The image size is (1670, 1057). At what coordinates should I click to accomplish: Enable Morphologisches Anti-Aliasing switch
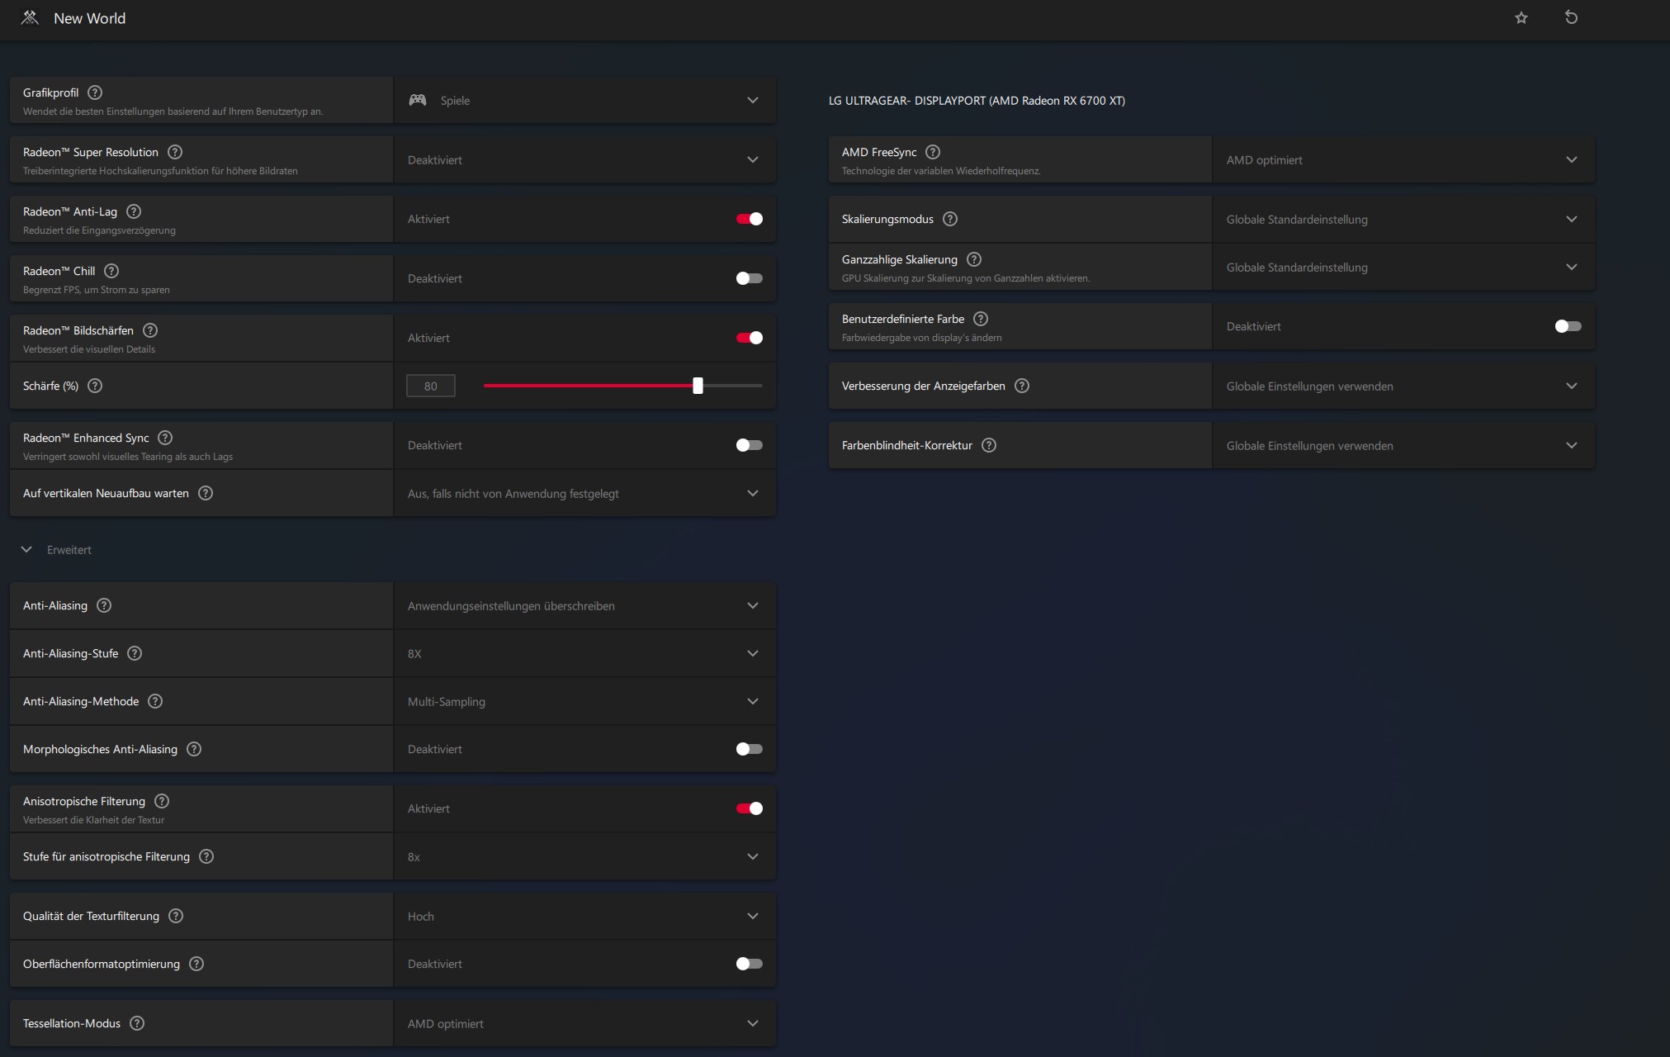(749, 749)
